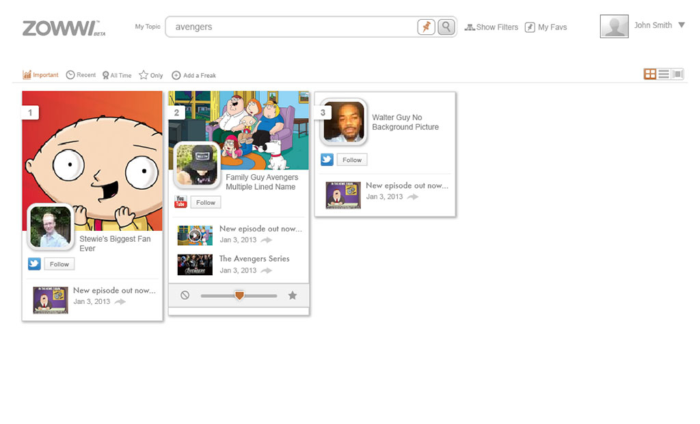Click John Smith profile picture
Screen dimensions: 700x424
coord(614,27)
